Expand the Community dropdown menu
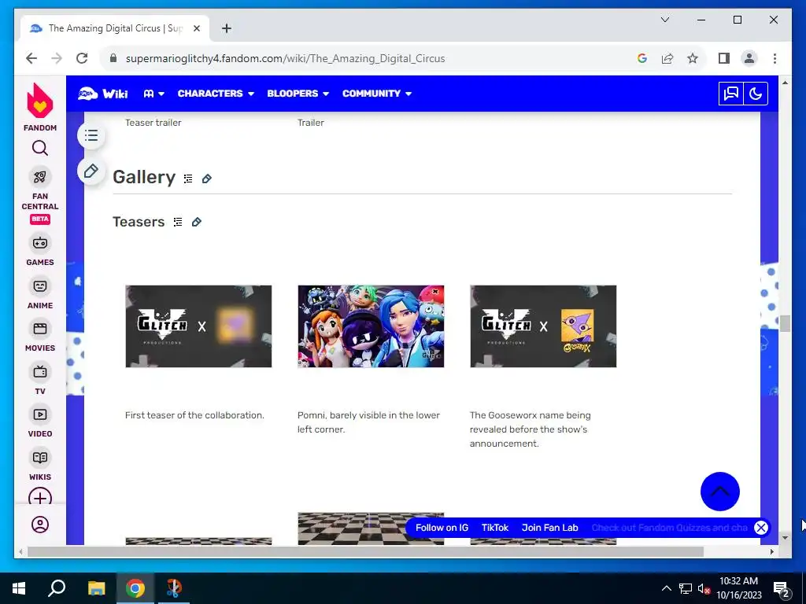Screen dimensions: 806x604 [x=377, y=94]
